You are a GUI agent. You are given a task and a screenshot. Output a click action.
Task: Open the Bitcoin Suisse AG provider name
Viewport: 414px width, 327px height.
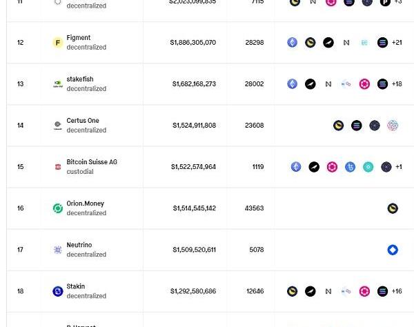[92, 162]
